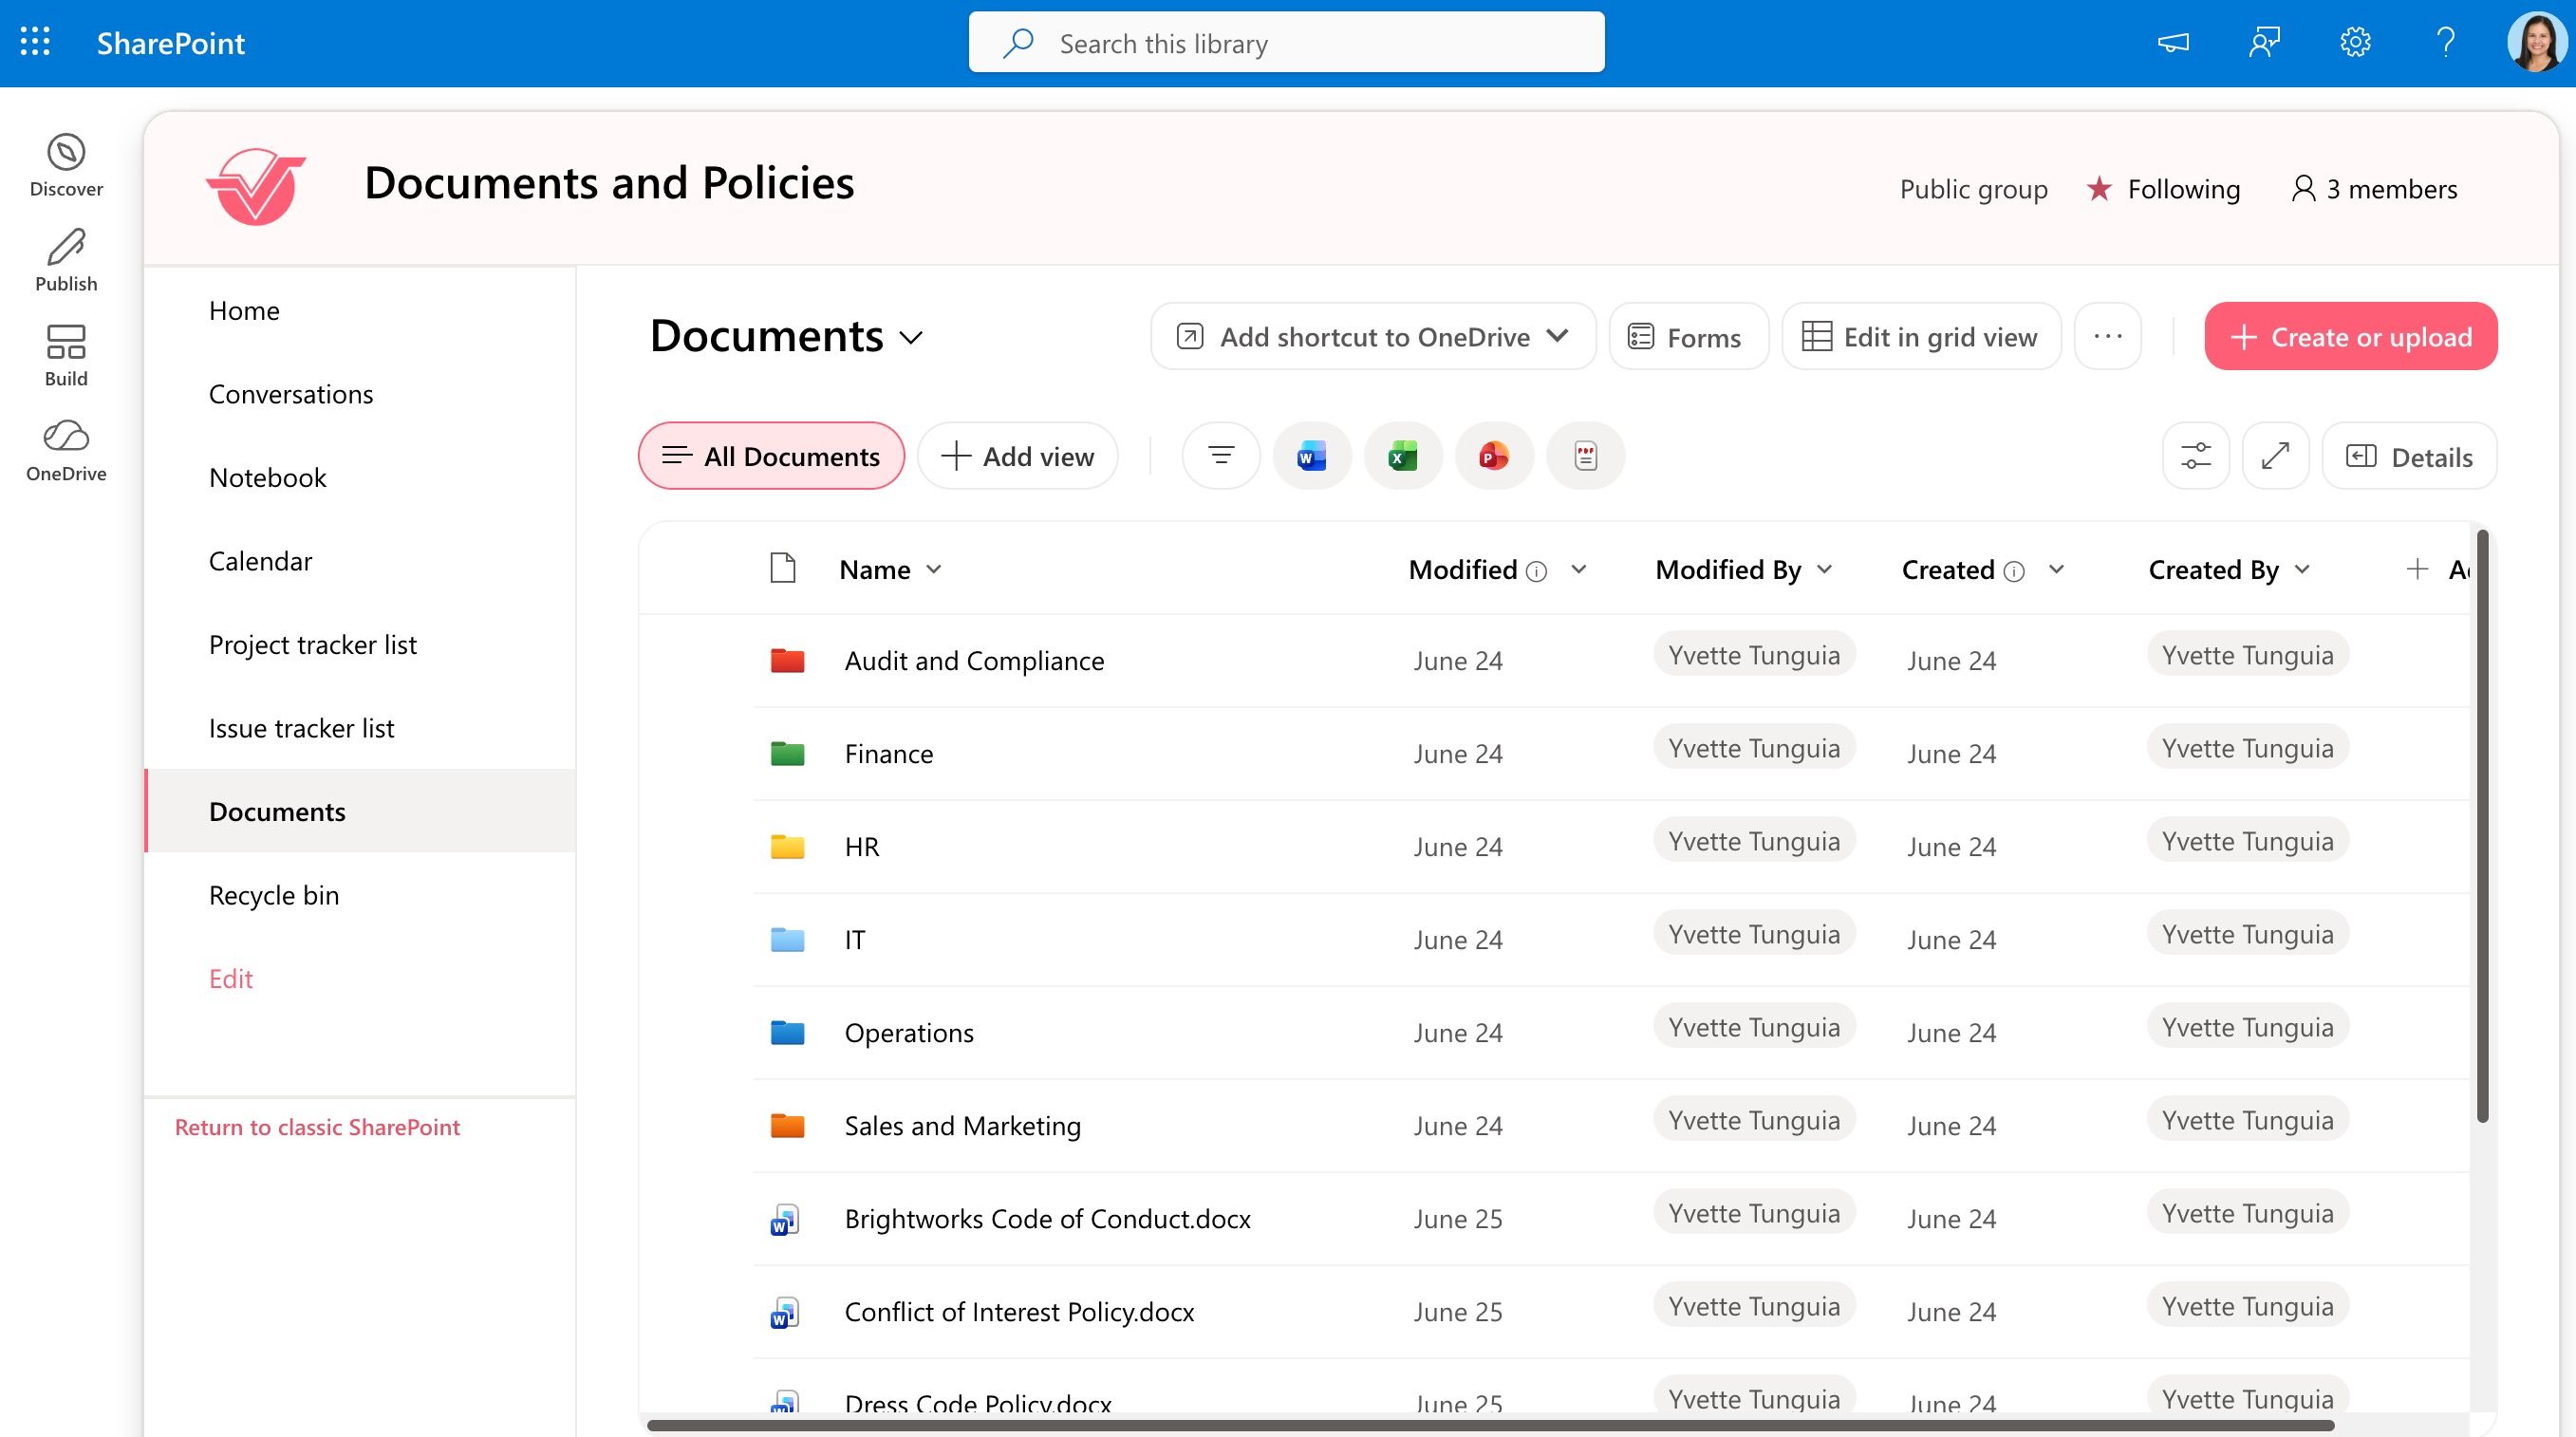Expand the Documents library title dropdown
The width and height of the screenshot is (2576, 1437).
(x=910, y=338)
